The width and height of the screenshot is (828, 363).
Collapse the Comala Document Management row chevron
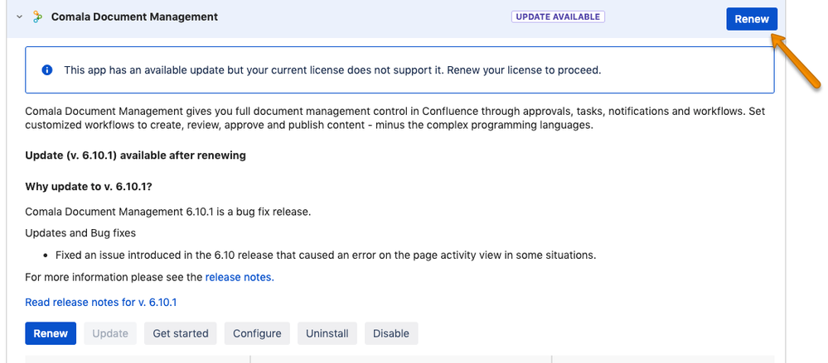tap(20, 17)
